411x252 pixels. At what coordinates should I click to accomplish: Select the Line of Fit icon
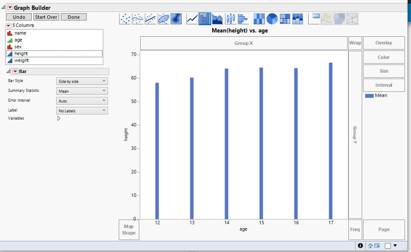coord(149,18)
